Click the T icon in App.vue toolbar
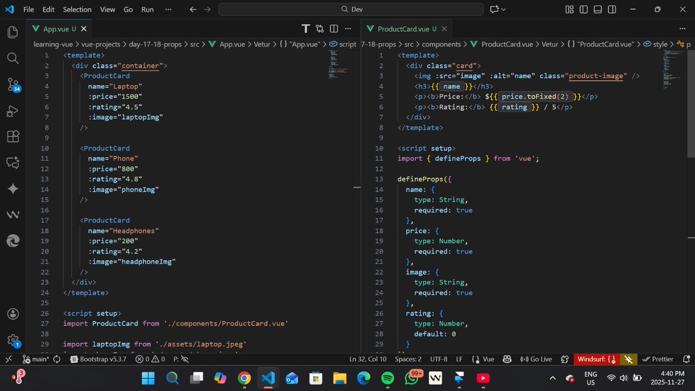This screenshot has height=391, width=695. 306,28
